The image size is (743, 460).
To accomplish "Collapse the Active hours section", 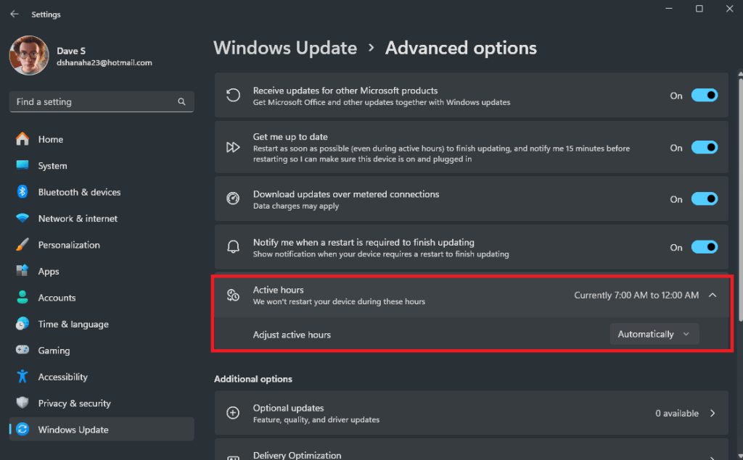I will click(x=713, y=295).
